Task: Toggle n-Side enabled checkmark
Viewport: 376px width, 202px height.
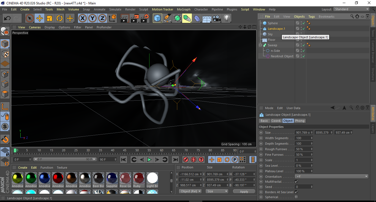Action: point(304,51)
